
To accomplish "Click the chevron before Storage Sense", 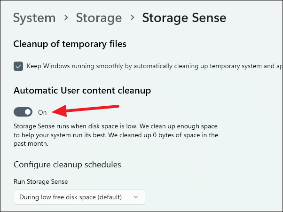I will tap(132, 18).
